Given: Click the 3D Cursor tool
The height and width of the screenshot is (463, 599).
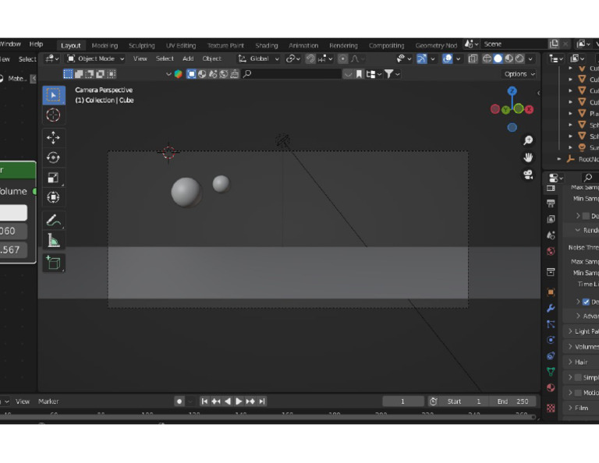Looking at the screenshot, I should [x=53, y=115].
